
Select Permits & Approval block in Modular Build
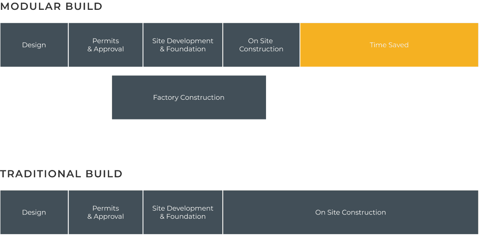point(106,45)
